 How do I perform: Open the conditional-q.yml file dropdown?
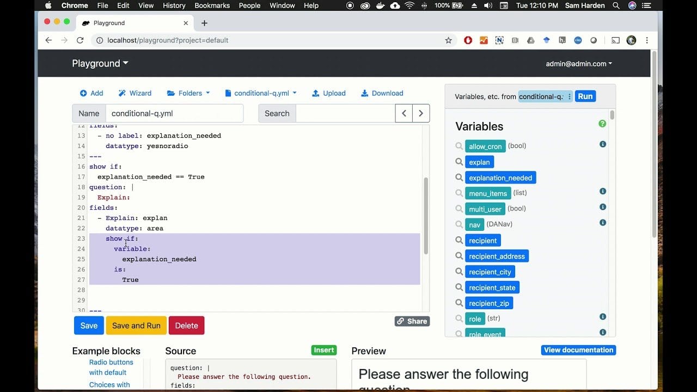point(261,93)
